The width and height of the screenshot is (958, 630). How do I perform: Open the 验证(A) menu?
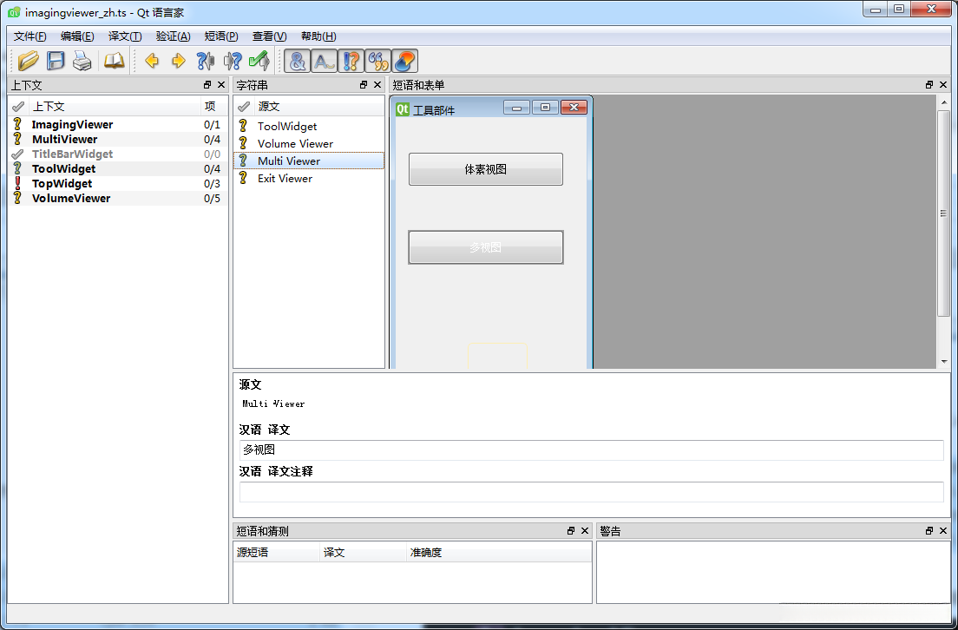173,36
